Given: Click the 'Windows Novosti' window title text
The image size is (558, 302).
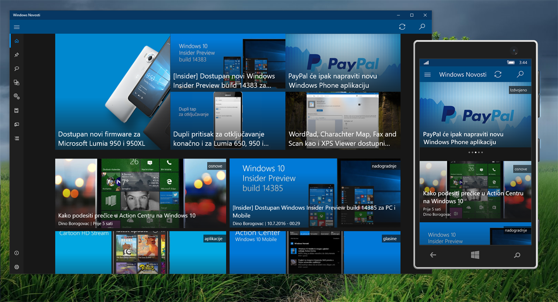Looking at the screenshot, I should coord(26,15).
